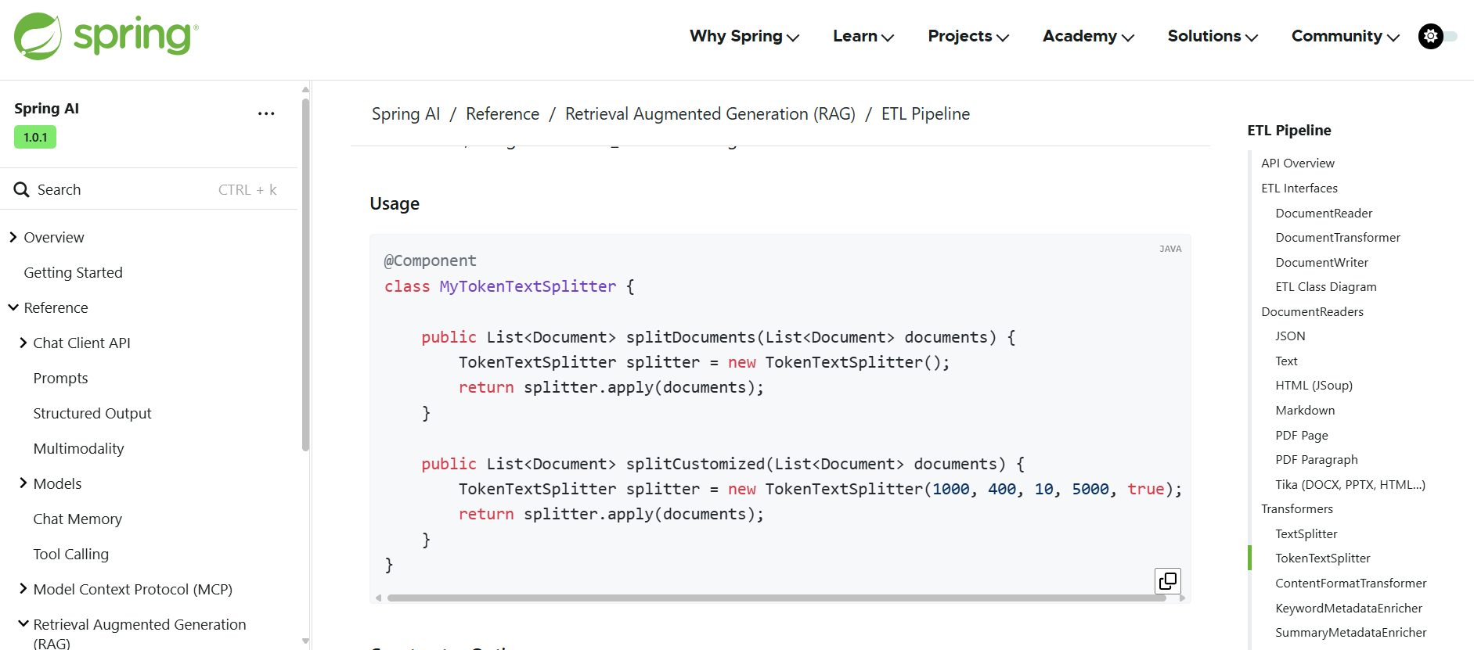The image size is (1474, 650).
Task: Copy the code snippet to clipboard
Action: (1167, 581)
